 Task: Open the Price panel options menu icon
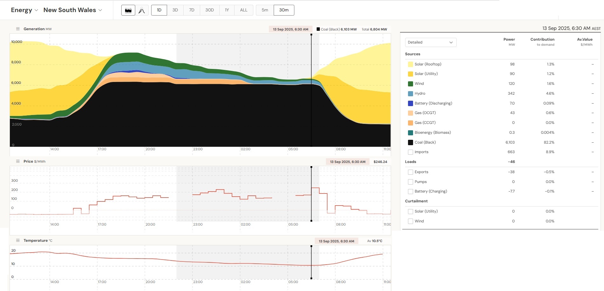[x=18, y=161]
